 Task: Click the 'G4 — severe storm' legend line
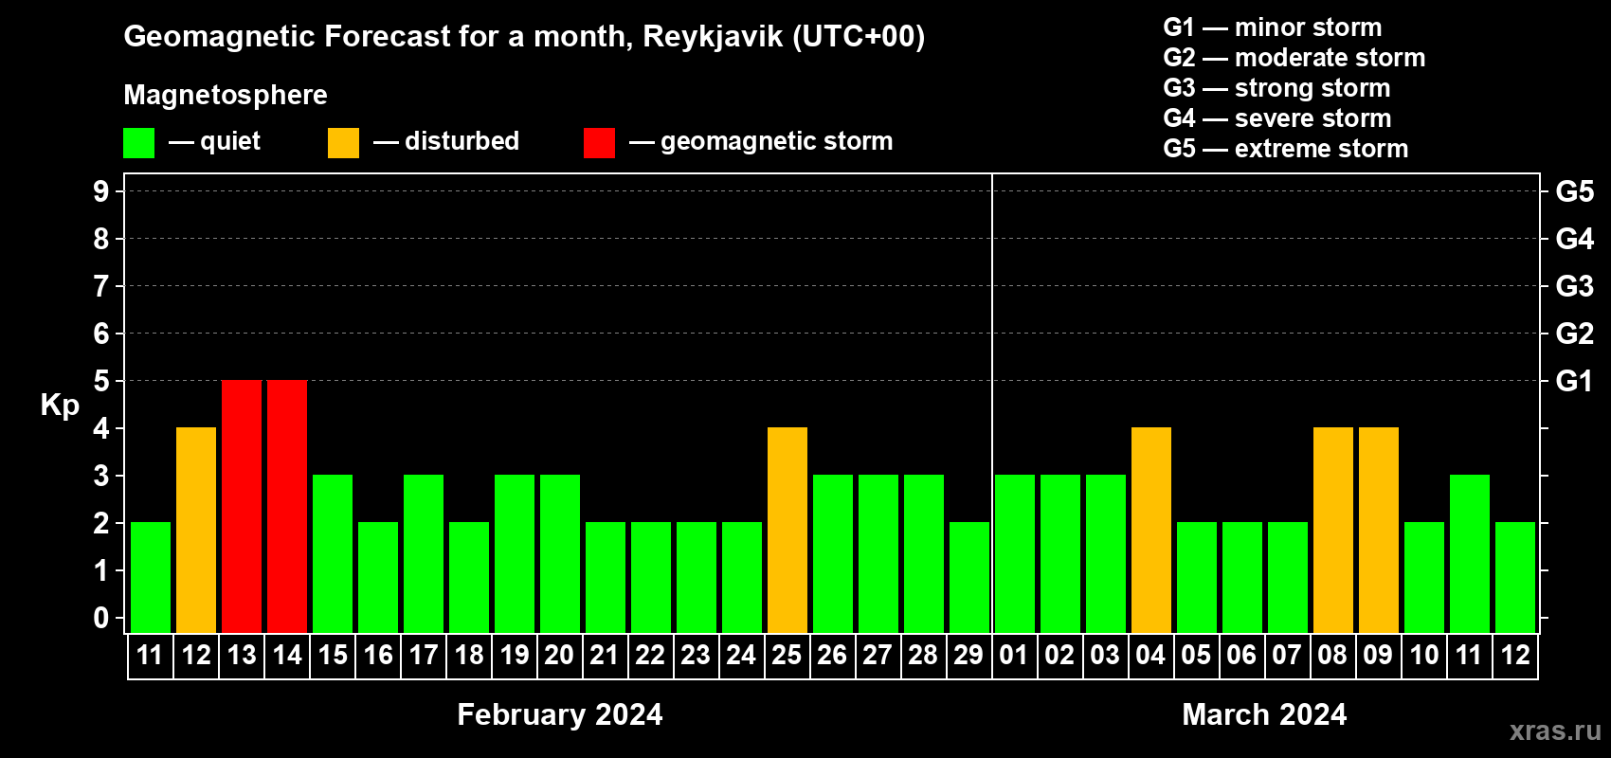pos(1277,118)
